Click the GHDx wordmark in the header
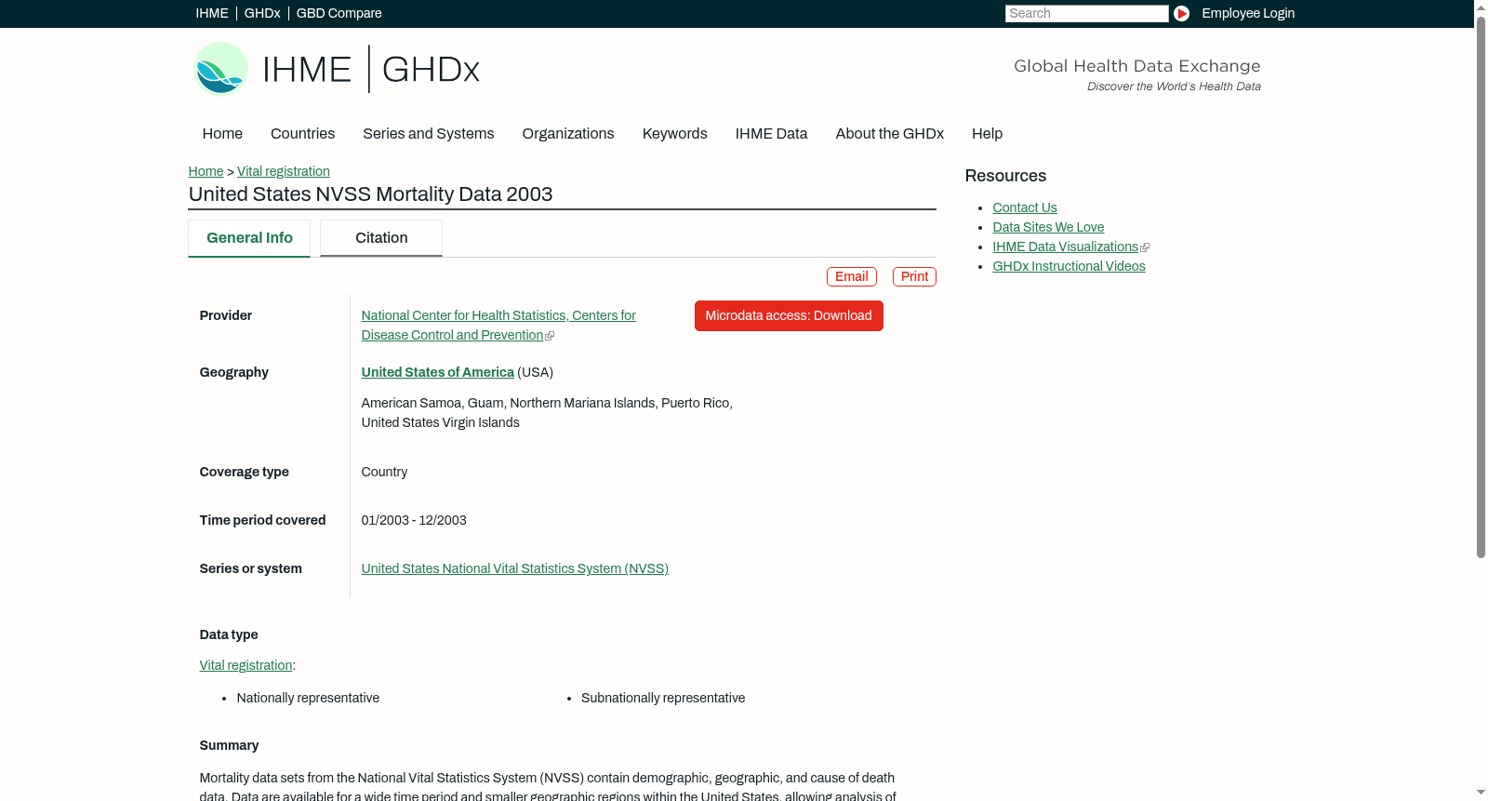This screenshot has height=801, width=1488. click(431, 69)
